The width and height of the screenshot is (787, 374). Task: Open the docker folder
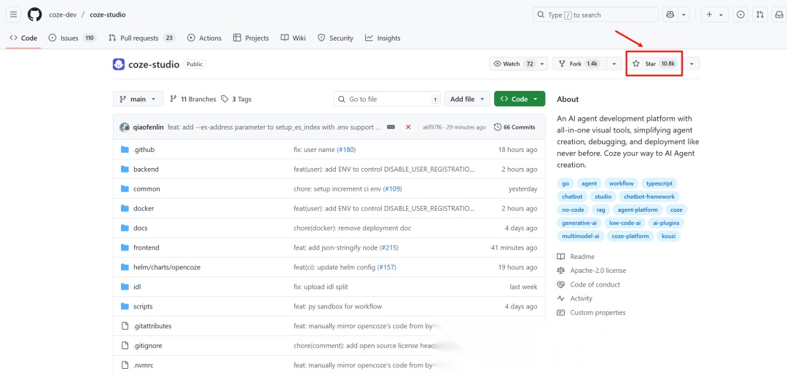144,209
